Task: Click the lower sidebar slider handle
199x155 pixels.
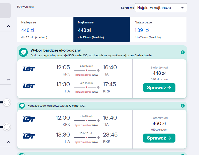Action: point(7,127)
